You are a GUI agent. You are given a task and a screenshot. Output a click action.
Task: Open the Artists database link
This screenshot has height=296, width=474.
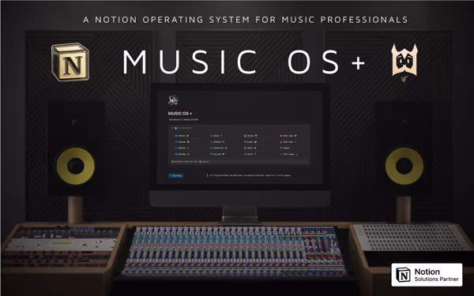pos(216,136)
